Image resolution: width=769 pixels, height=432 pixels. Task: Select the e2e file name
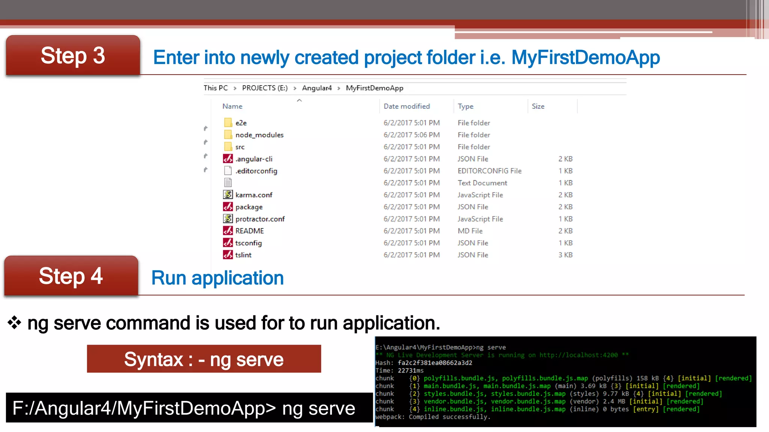point(241,123)
